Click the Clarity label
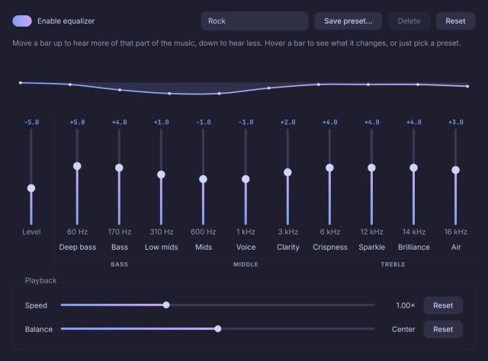Screen dimensions: 488x361 pos(288,248)
